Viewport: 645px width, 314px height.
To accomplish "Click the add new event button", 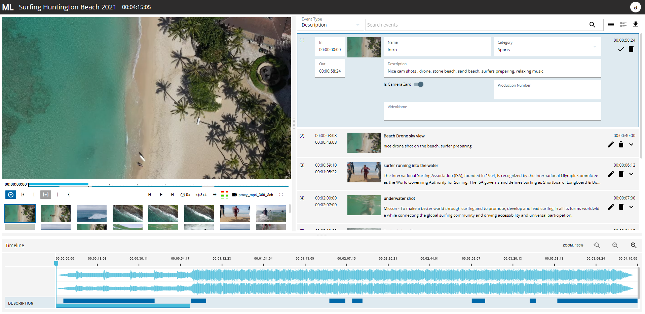I will [11, 195].
